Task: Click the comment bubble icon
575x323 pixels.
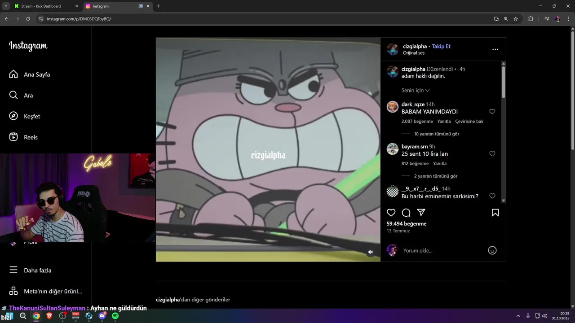Action: point(406,213)
